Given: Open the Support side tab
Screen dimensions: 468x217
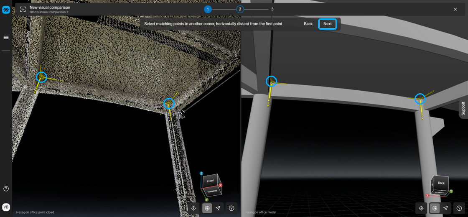Looking at the screenshot, I should [463, 109].
